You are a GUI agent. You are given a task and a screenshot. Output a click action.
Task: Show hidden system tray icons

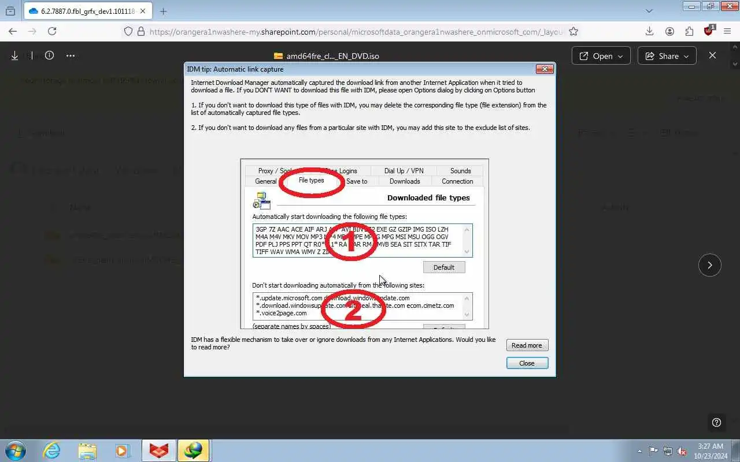coord(639,451)
